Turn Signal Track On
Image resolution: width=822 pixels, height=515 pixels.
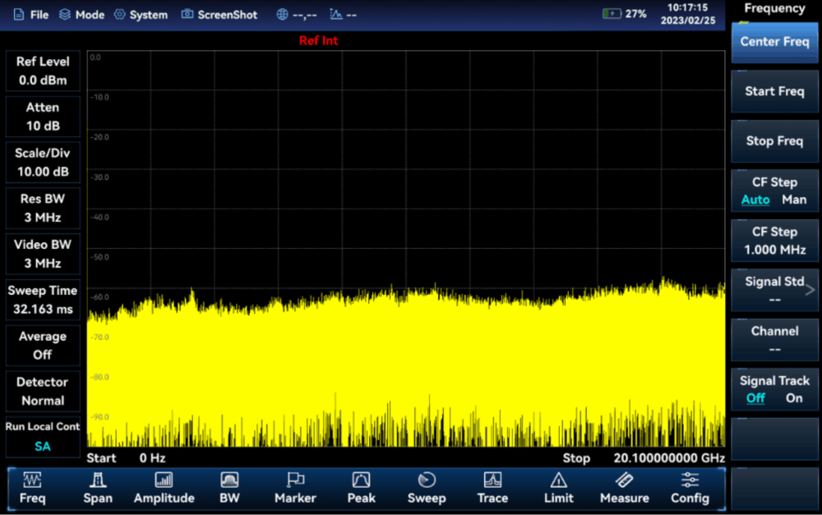[x=794, y=398]
